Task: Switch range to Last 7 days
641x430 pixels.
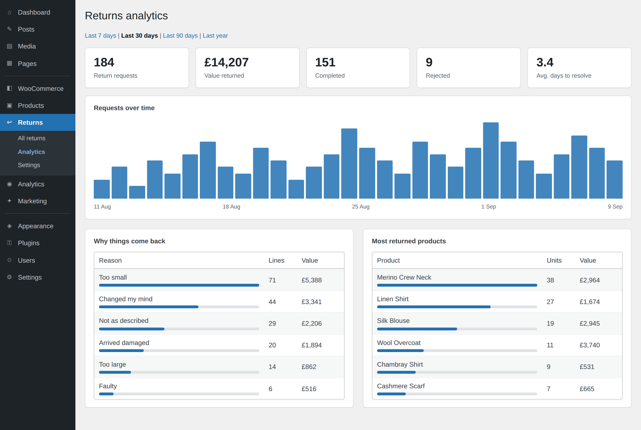Action: 101,36
